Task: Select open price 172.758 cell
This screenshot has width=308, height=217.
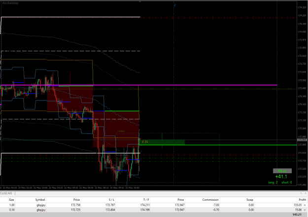Action: [x=75, y=205]
